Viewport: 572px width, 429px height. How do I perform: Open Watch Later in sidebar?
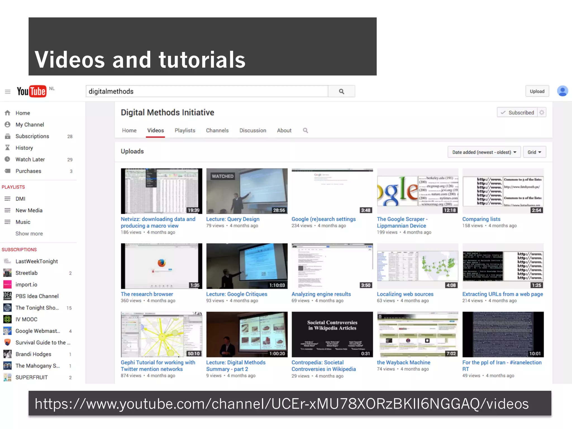point(30,159)
